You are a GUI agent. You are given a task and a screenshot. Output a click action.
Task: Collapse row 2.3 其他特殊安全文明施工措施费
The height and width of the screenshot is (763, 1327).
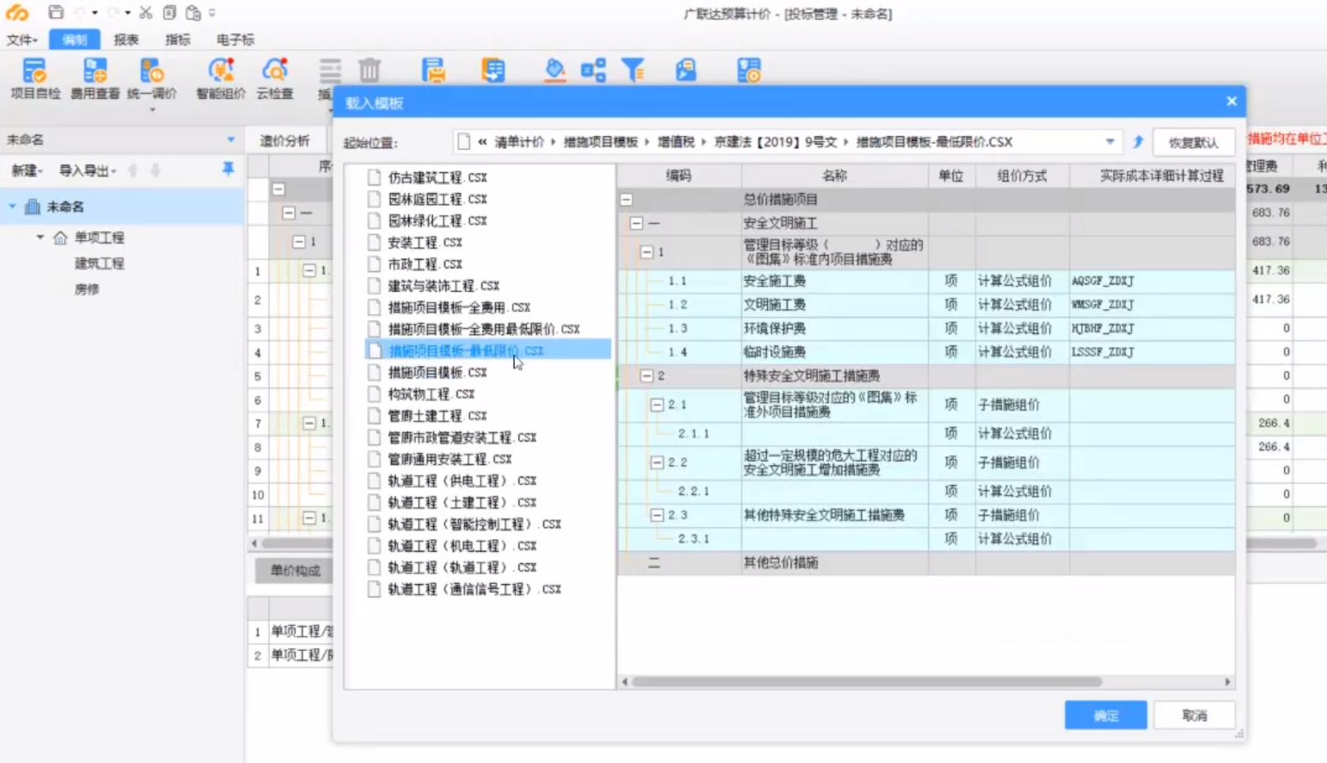(x=657, y=515)
